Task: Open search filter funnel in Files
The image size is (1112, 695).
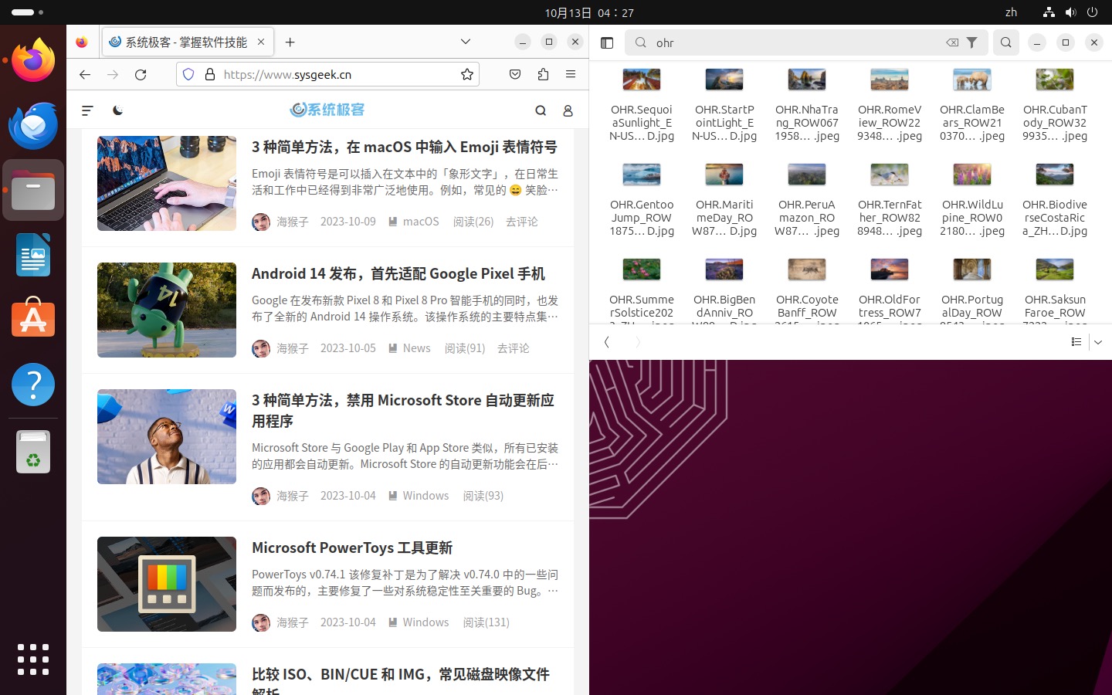Action: click(x=972, y=42)
